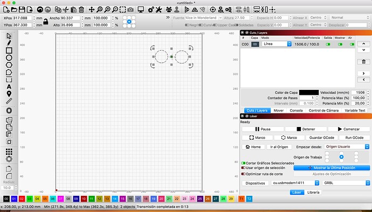Viewport: 372px width, 212px height.
Task: Toggle Optimizar ruta de corte switch
Action: pyautogui.click(x=243, y=174)
